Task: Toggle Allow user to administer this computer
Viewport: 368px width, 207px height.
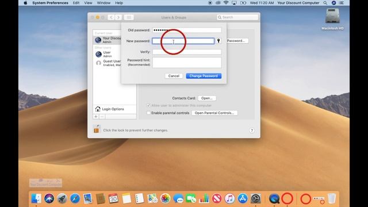Action: [x=148, y=105]
